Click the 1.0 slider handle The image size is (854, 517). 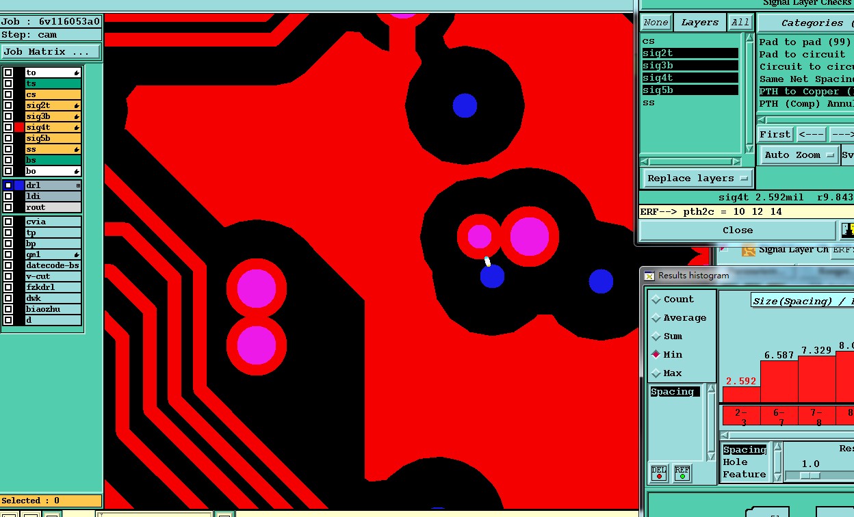point(810,475)
